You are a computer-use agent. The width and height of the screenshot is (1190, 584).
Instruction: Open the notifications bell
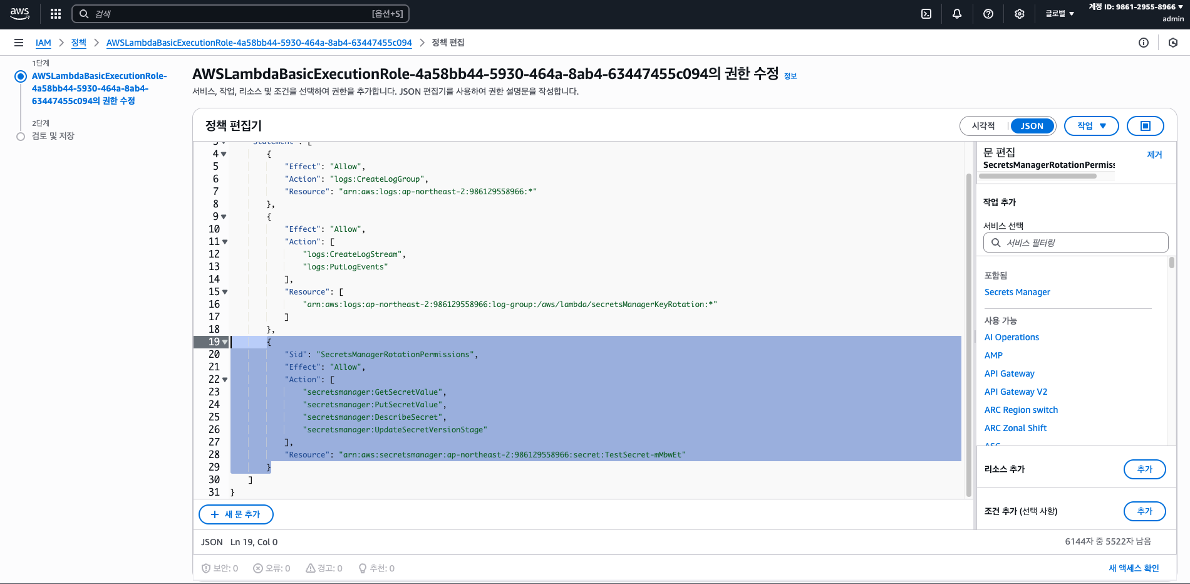click(957, 14)
